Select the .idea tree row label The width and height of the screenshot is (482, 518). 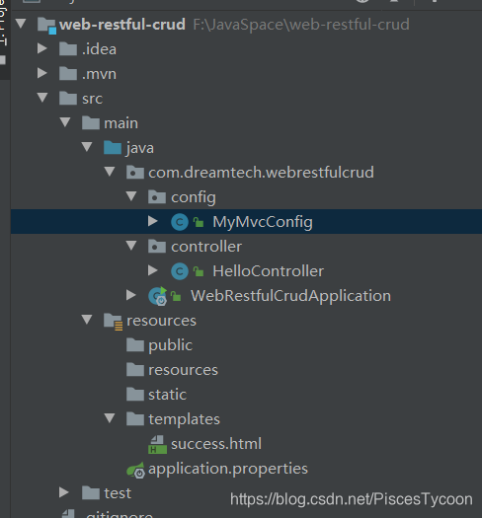[x=99, y=49]
